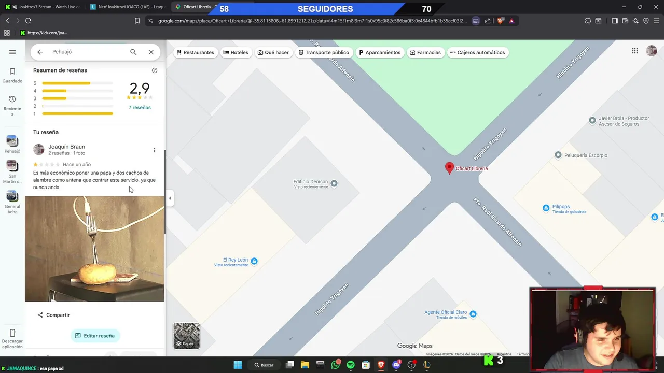Switch map layers with Capas thumbnail
The height and width of the screenshot is (373, 664).
[186, 336]
